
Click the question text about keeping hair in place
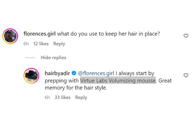[108, 34]
